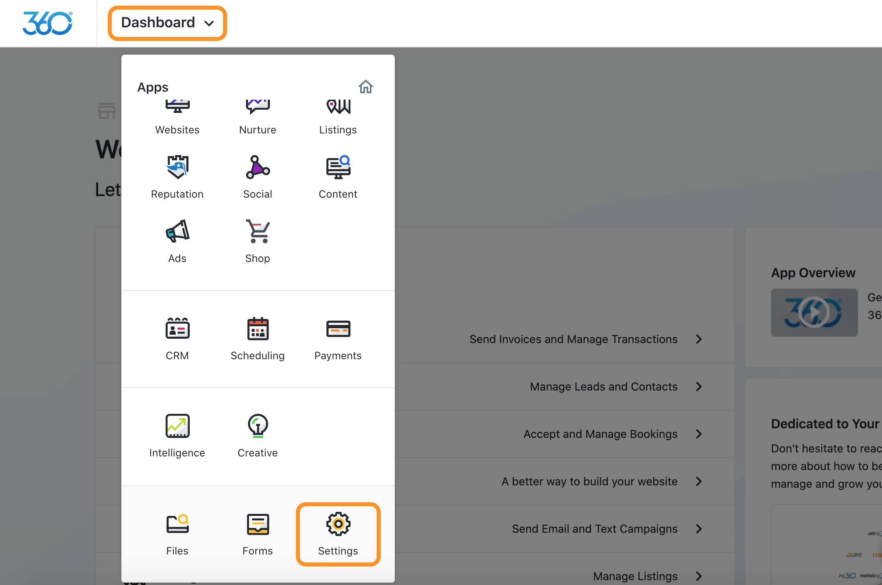Image resolution: width=882 pixels, height=585 pixels.
Task: Open the Files app
Action: tap(177, 524)
